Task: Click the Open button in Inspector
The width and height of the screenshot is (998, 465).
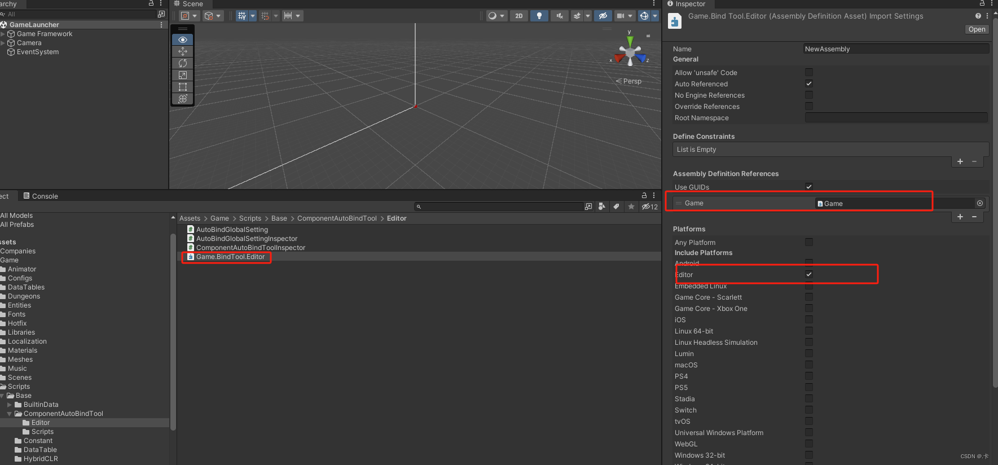Action: click(x=977, y=29)
